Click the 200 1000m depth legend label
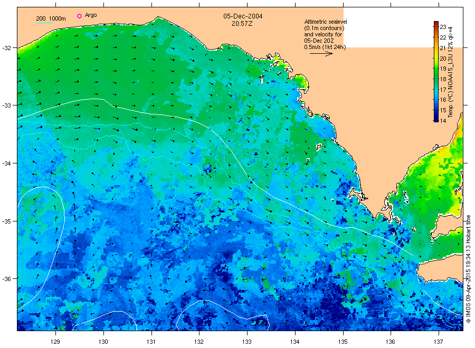 coord(51,18)
